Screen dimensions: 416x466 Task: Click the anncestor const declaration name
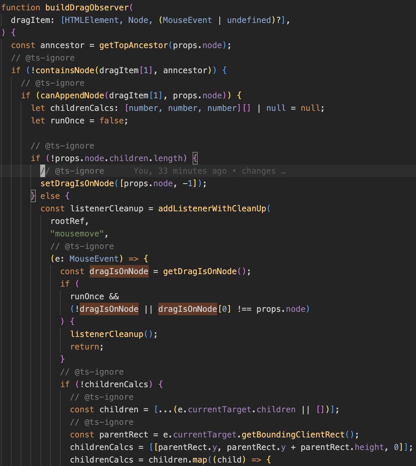click(62, 45)
